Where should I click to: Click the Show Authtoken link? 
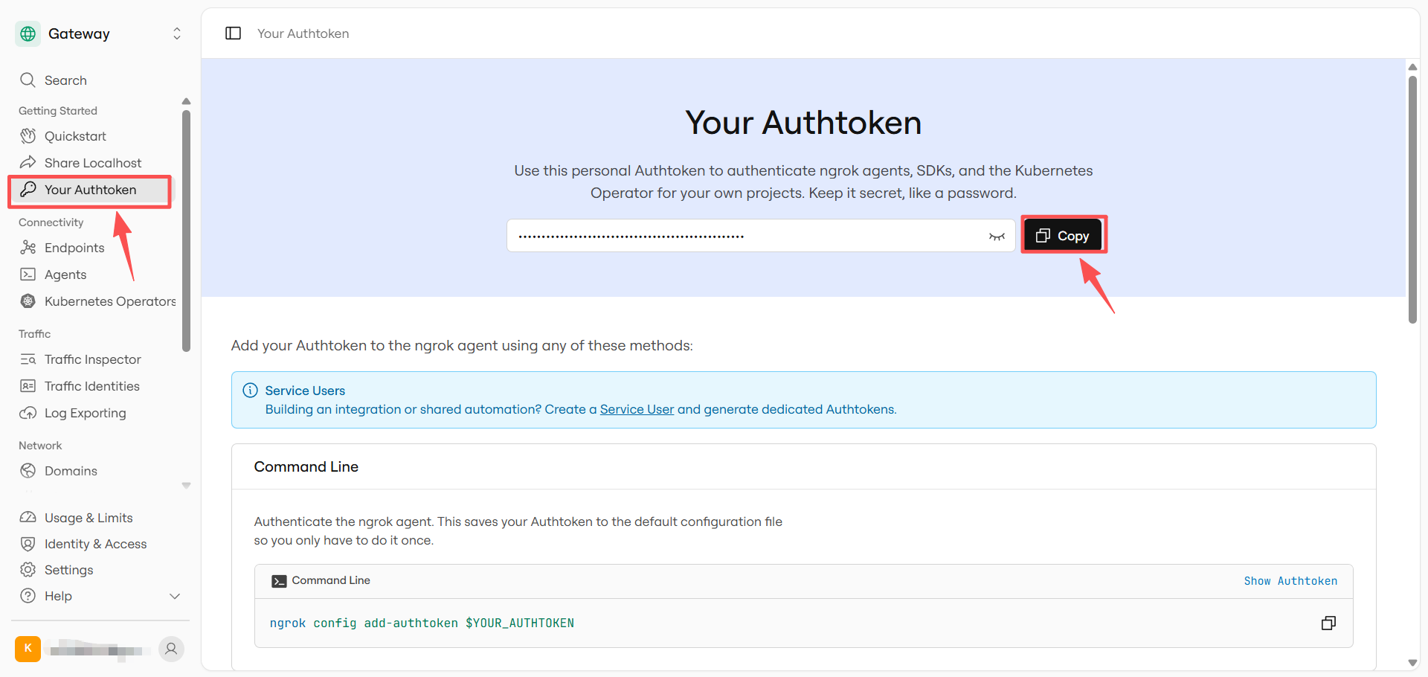coord(1290,581)
